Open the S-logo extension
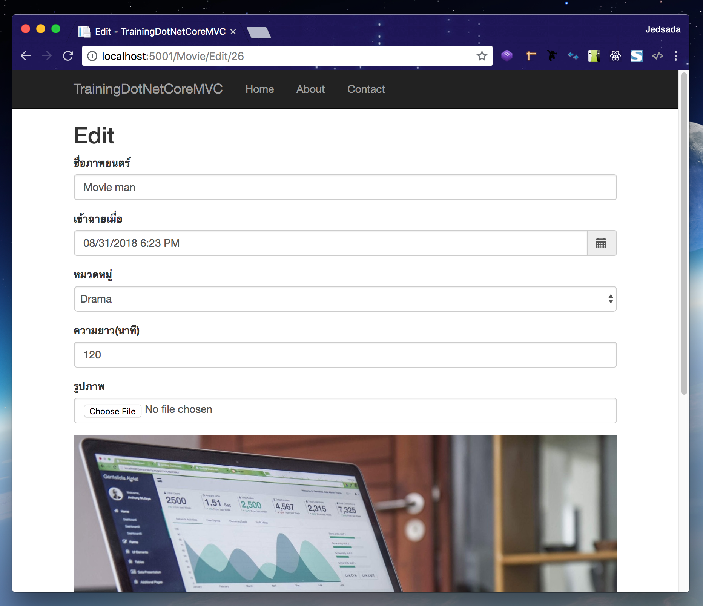Screen dimensions: 703x606 [x=636, y=56]
